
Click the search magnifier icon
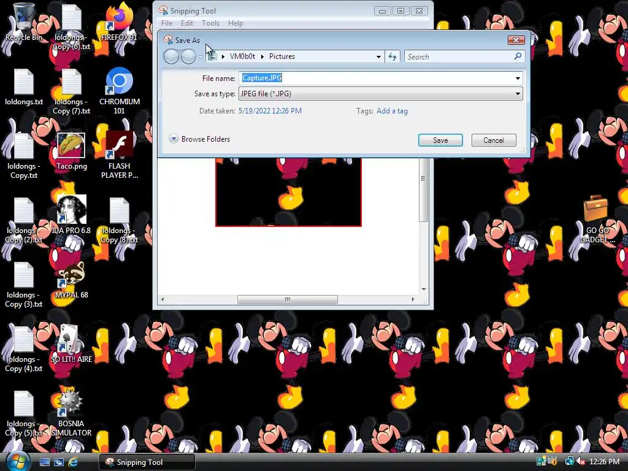[518, 56]
